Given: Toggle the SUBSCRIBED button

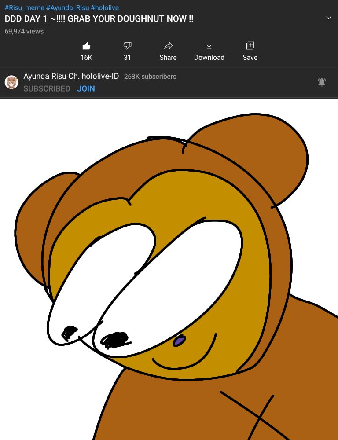Looking at the screenshot, I should 47,88.
